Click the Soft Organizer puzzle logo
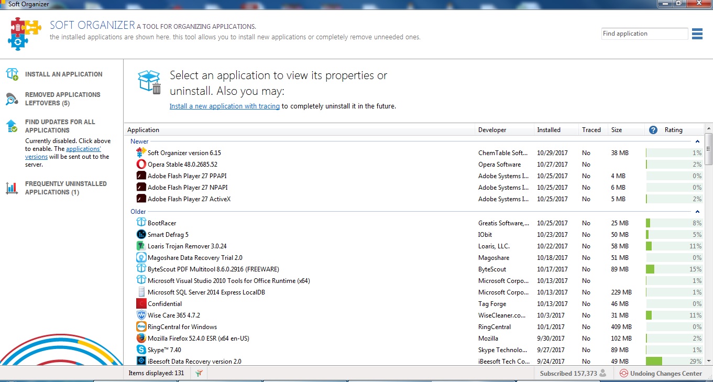This screenshot has width=713, height=382. [25, 34]
